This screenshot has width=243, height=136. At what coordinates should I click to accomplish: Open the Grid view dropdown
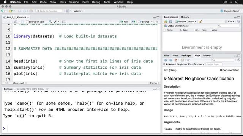point(229,22)
